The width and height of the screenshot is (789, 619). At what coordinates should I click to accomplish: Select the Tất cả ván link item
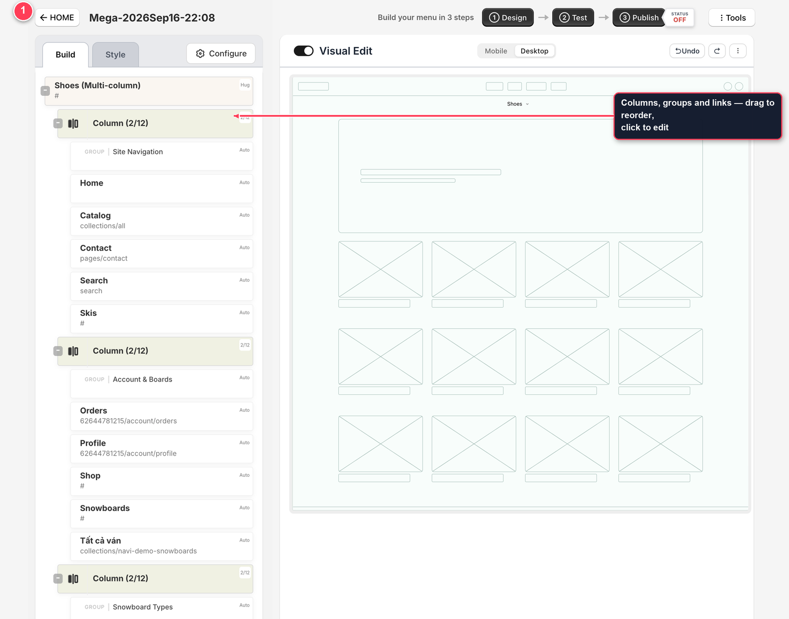(162, 546)
